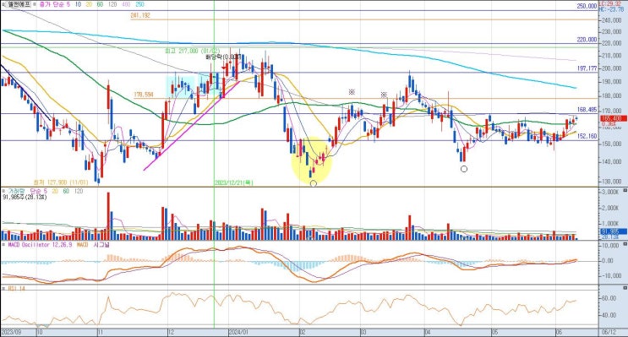The image size is (628, 337).
Task: Click the 197,177 horizontal line label
Action: pyautogui.click(x=587, y=68)
